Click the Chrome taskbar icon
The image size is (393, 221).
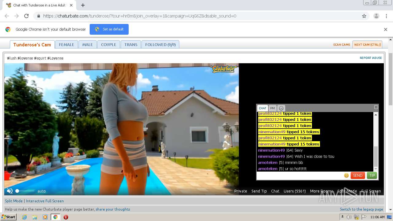coord(55,217)
